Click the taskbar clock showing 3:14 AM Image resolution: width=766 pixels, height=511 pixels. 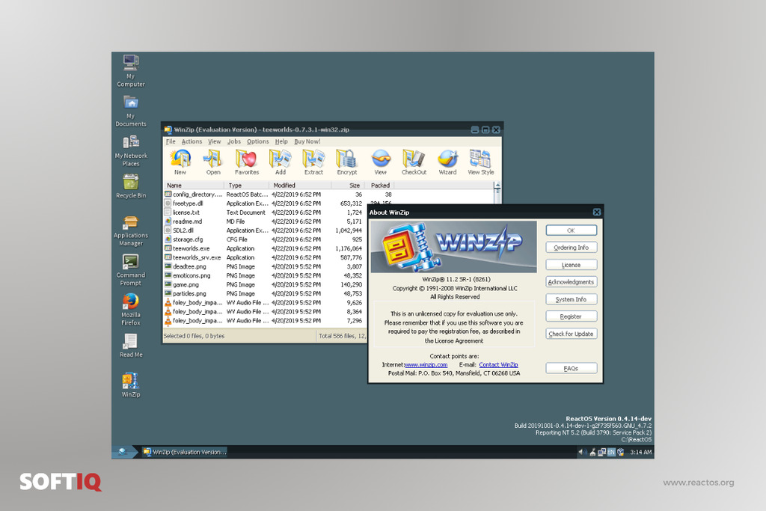[641, 453]
